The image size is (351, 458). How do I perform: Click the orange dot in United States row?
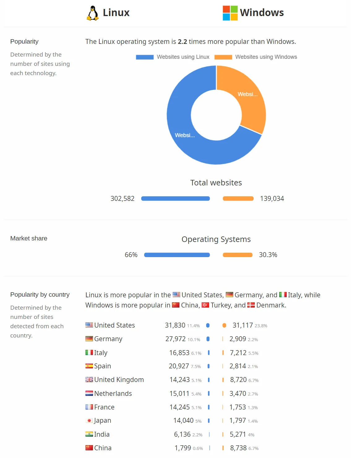[x=225, y=325]
